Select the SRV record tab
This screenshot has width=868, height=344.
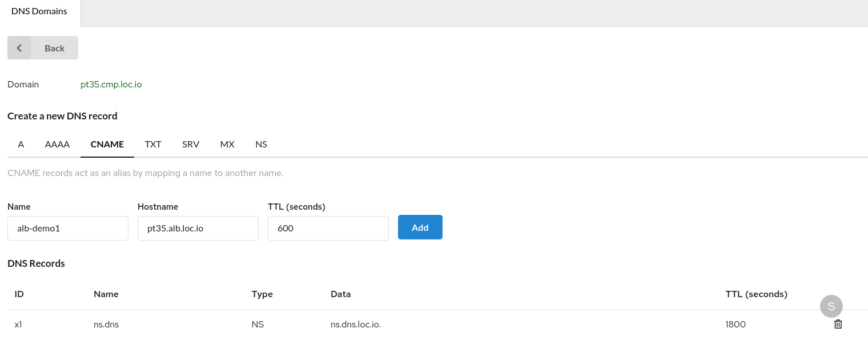pyautogui.click(x=191, y=145)
